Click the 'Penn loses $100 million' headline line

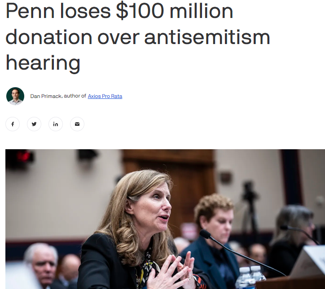[x=119, y=12]
